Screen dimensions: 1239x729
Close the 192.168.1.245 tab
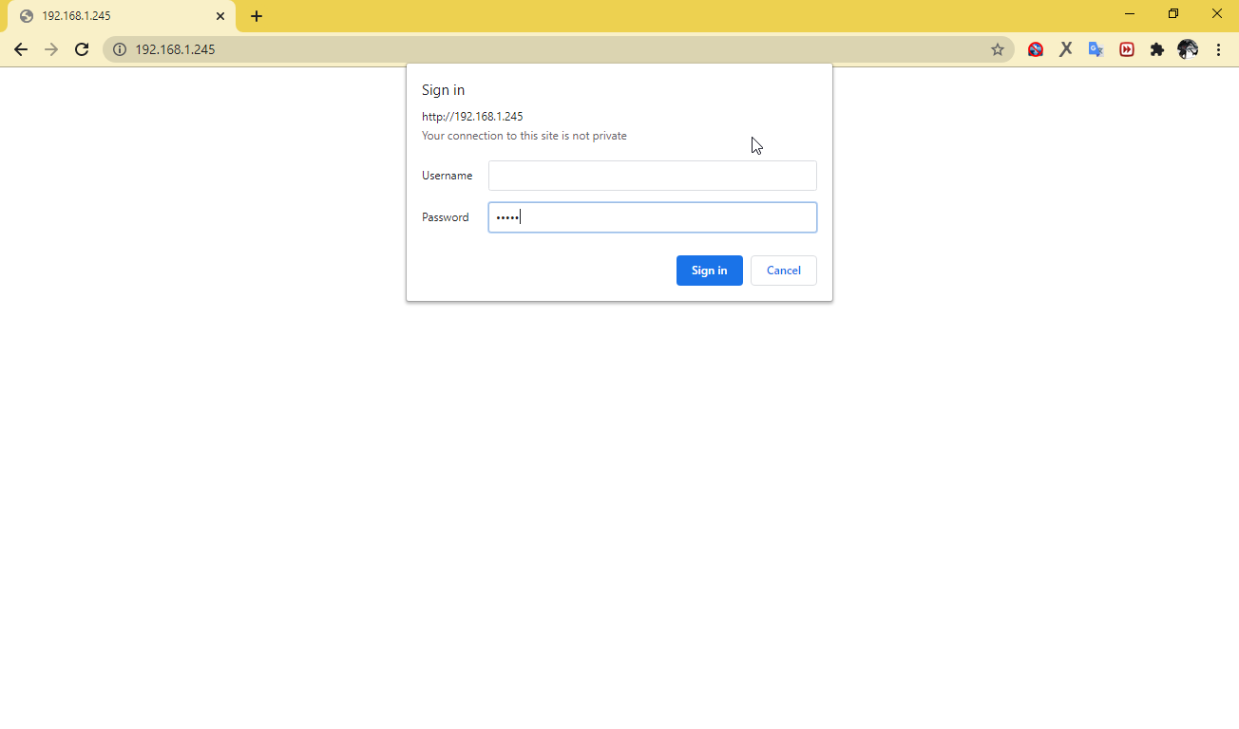[220, 15]
